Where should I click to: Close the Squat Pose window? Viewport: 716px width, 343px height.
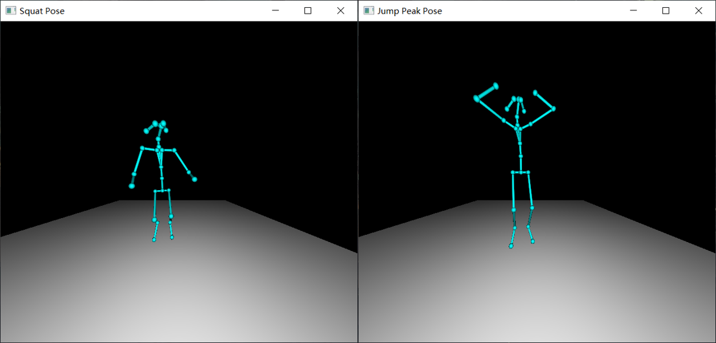pyautogui.click(x=341, y=11)
